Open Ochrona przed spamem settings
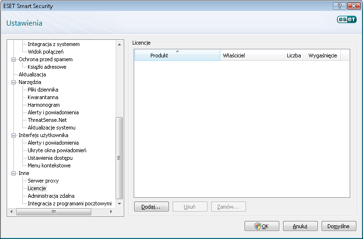This screenshot has width=363, height=239. click(46, 59)
